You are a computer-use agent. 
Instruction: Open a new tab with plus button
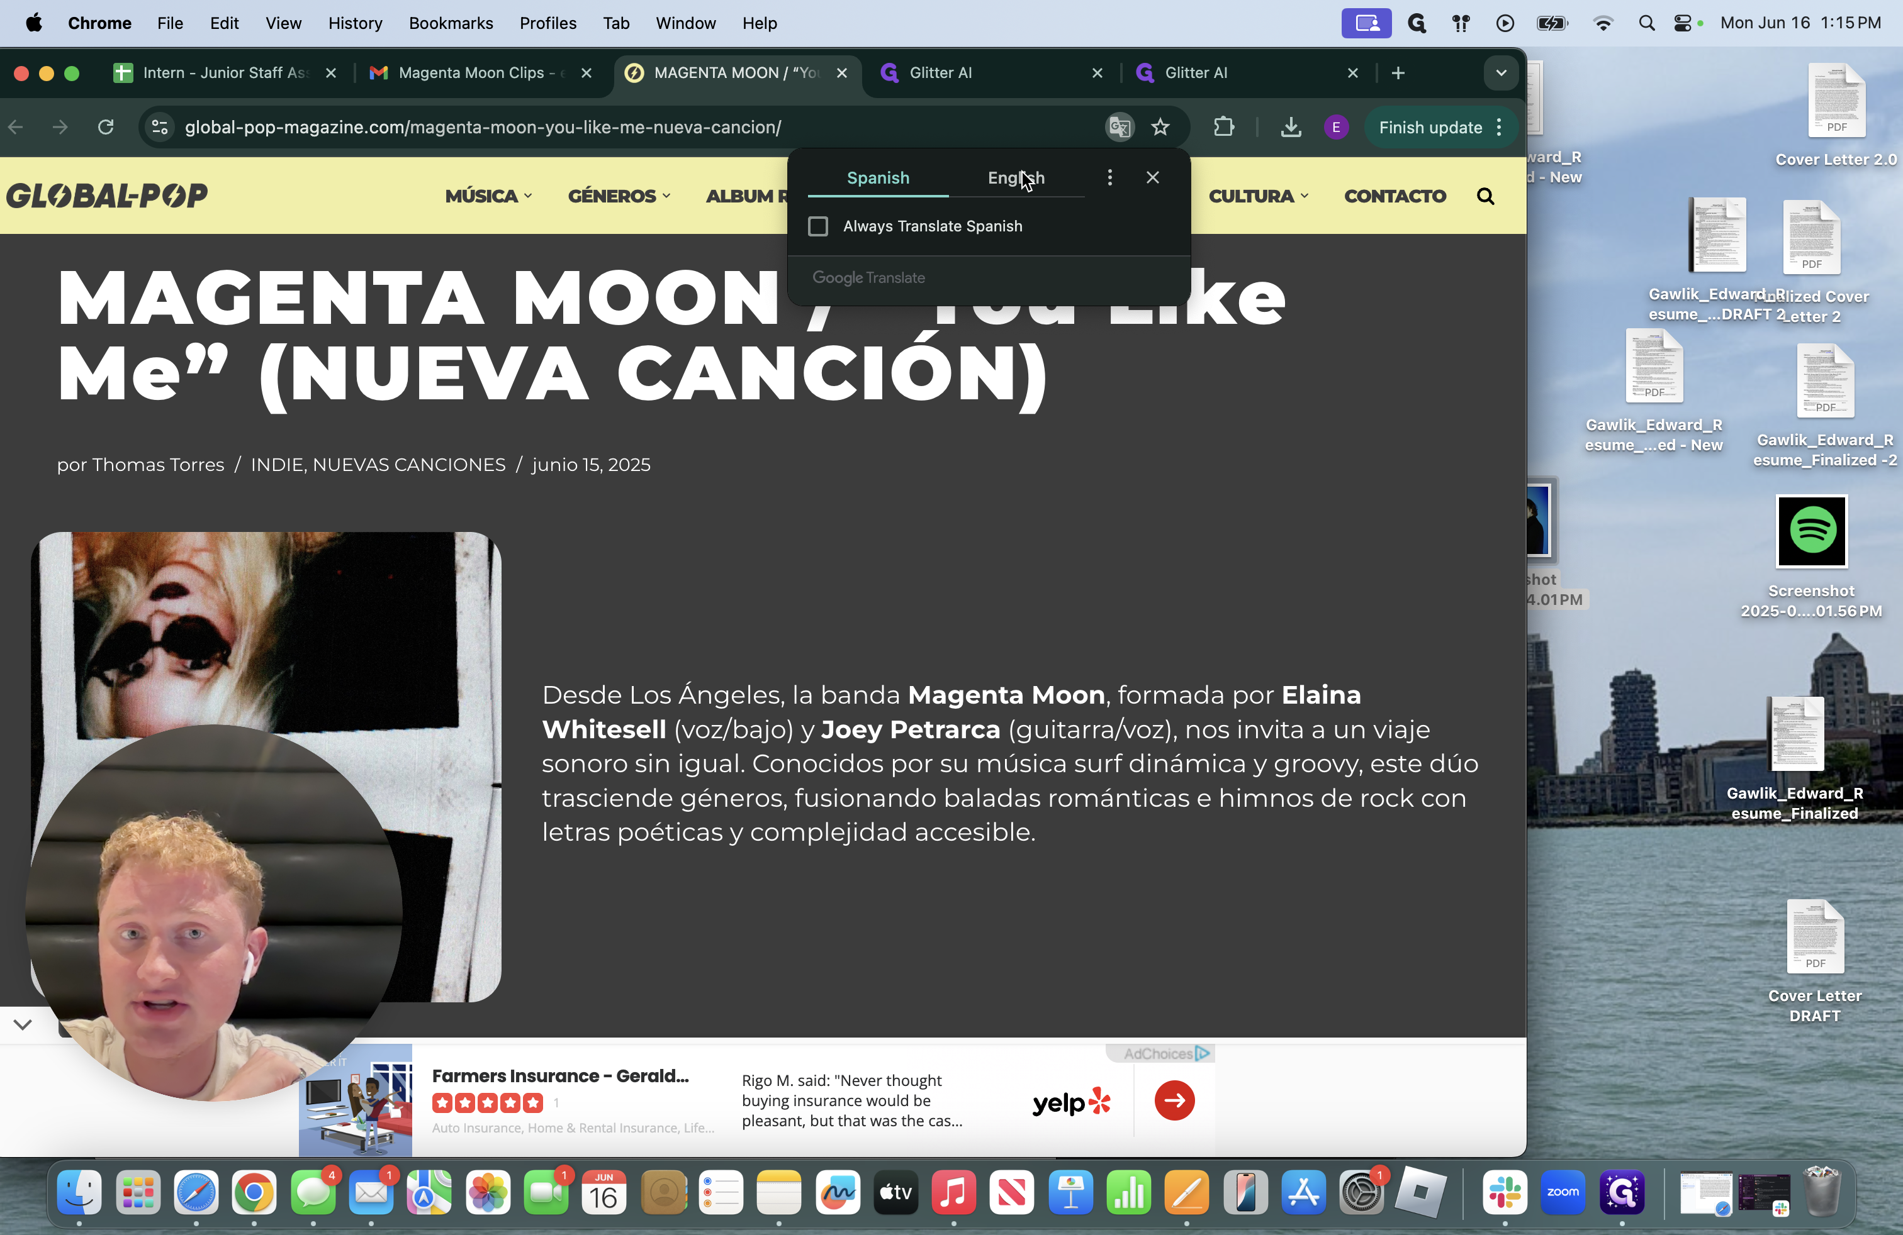[1398, 73]
